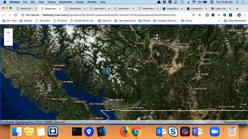The image size is (248, 139).
Task: Open Finder from the dock
Action: coord(17,131)
